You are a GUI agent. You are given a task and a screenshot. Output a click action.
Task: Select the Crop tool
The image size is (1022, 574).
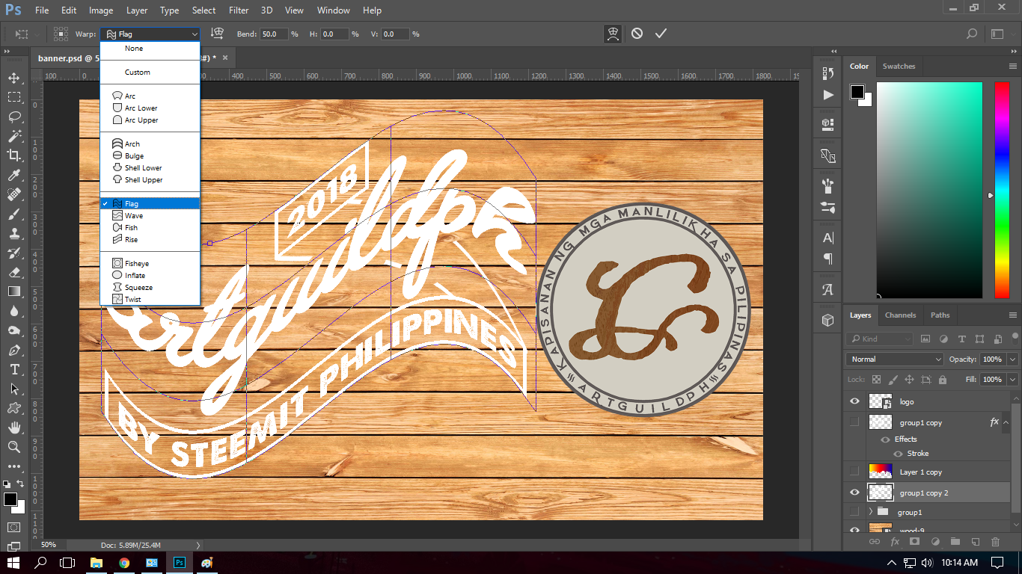14,155
